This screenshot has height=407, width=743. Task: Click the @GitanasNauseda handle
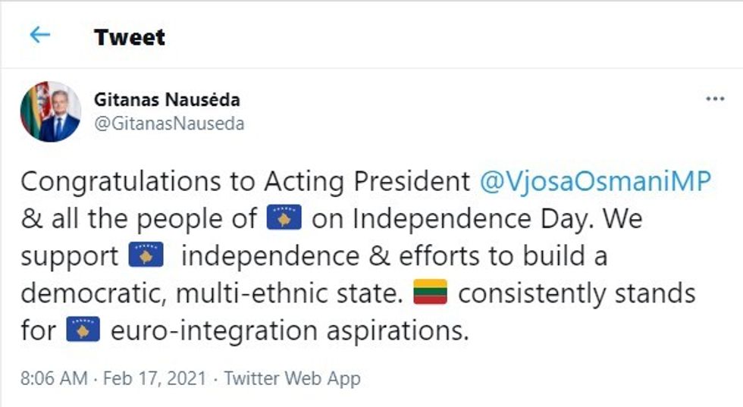pos(168,124)
